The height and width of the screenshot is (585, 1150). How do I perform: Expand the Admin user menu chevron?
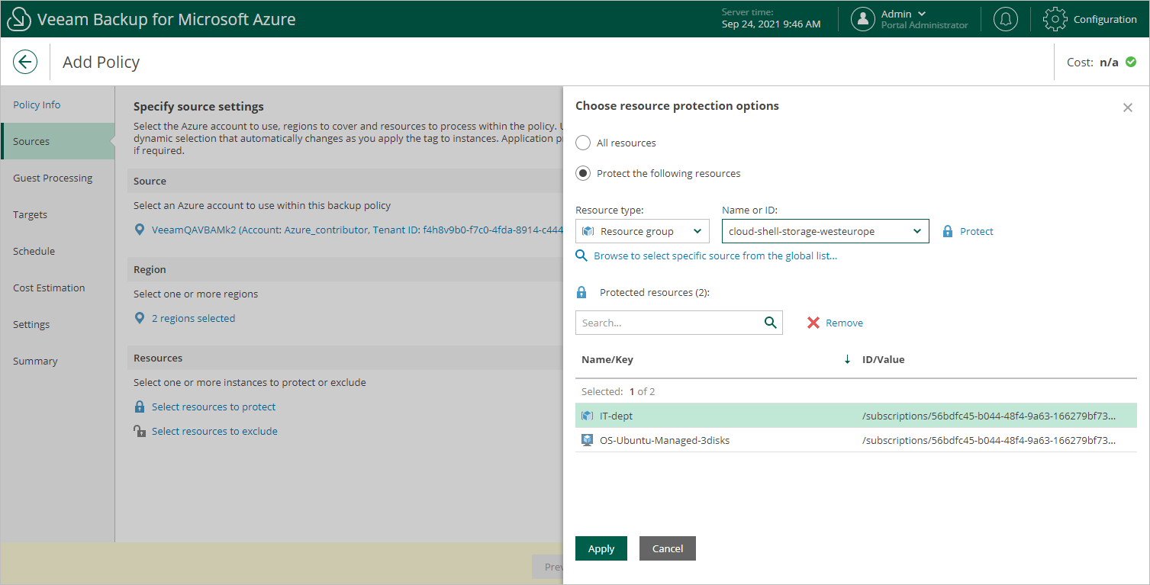click(x=922, y=14)
